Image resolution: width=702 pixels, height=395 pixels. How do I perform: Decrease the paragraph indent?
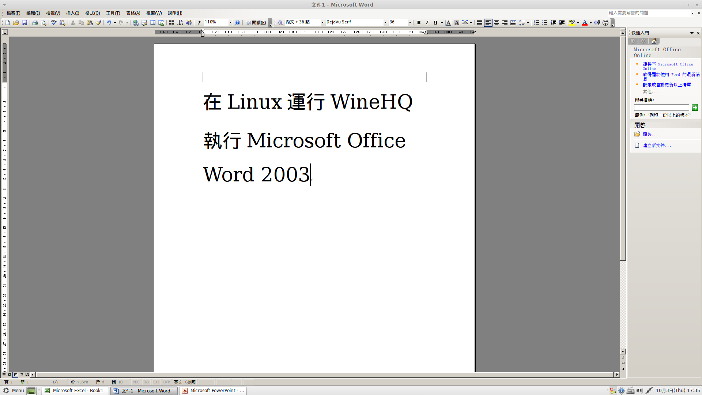click(553, 23)
